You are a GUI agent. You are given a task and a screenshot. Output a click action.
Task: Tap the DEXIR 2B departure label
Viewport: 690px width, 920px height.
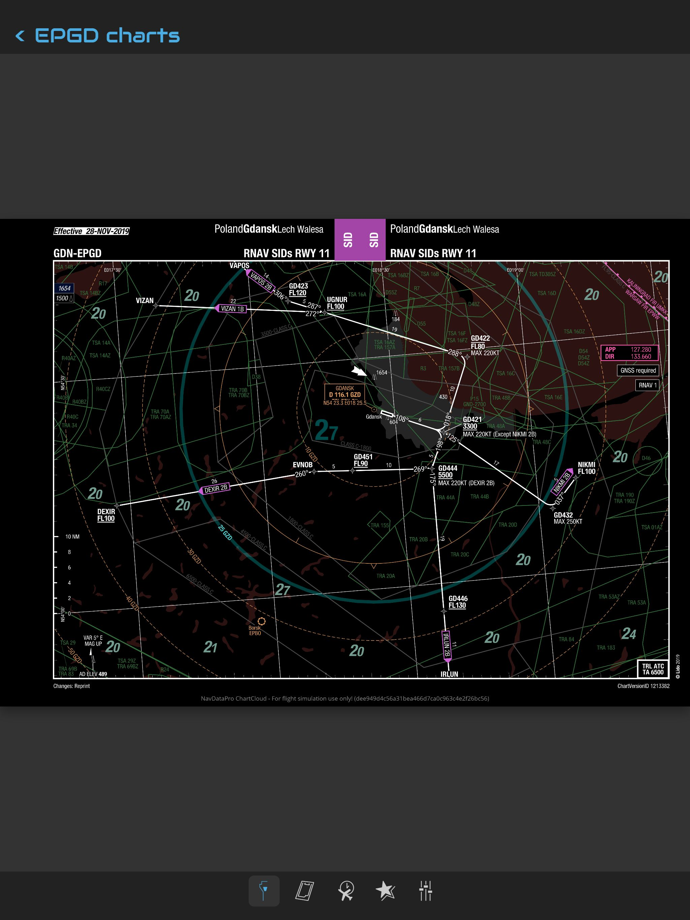[215, 489]
